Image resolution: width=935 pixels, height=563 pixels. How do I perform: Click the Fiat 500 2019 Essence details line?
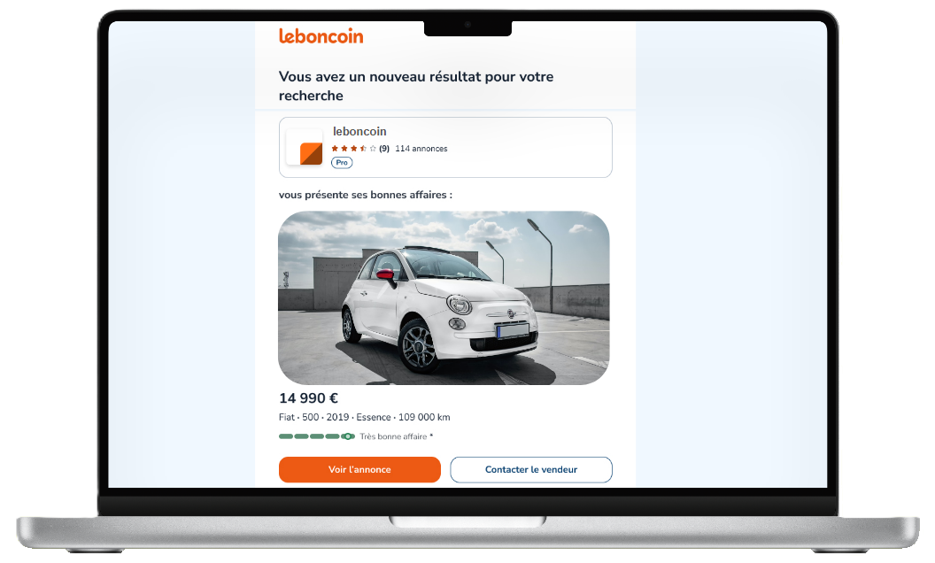click(364, 417)
